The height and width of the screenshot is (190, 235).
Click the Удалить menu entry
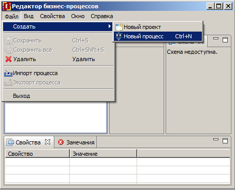tap(58, 59)
